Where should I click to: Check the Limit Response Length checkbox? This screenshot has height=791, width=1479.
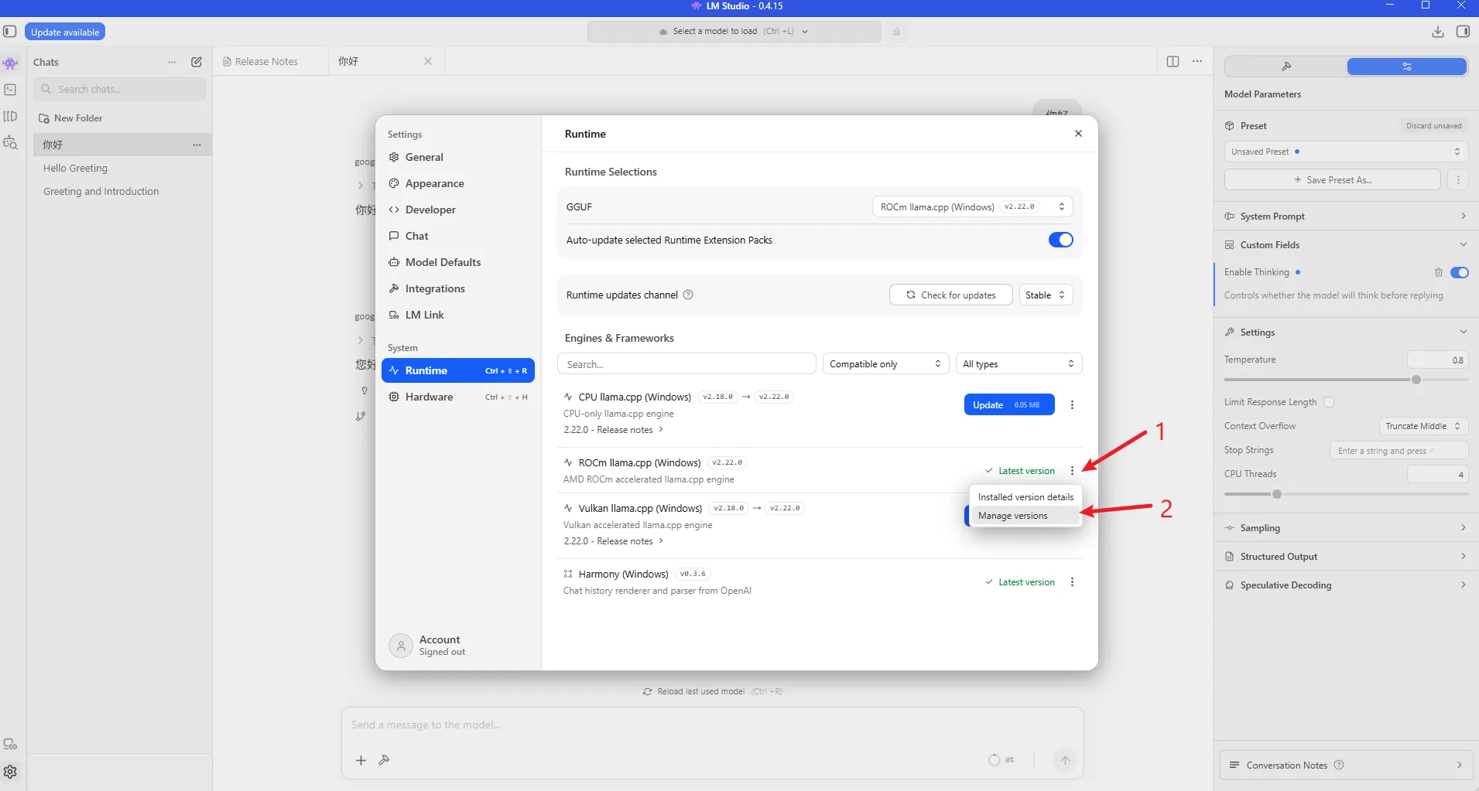coord(1329,402)
